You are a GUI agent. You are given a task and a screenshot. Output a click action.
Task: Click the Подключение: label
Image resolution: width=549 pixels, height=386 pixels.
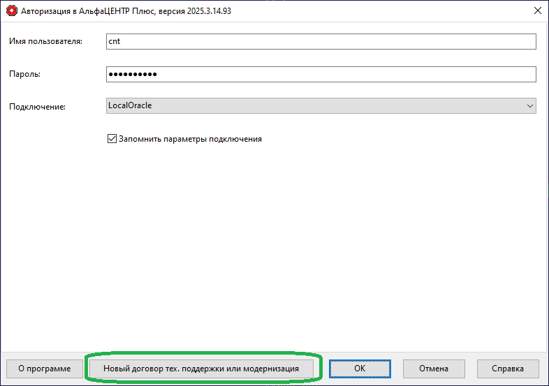click(38, 107)
